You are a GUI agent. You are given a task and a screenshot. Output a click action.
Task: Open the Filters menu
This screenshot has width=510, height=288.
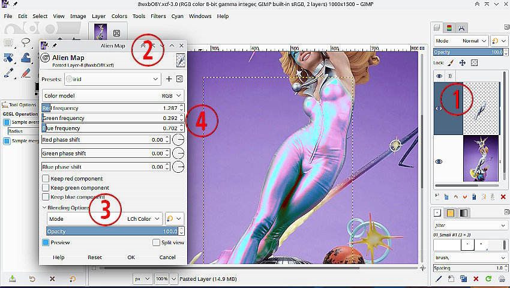click(158, 16)
